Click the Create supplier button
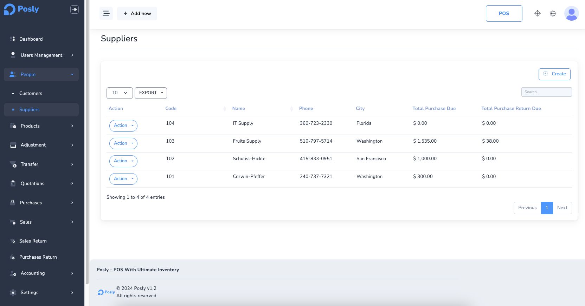585x306 pixels. click(x=554, y=74)
